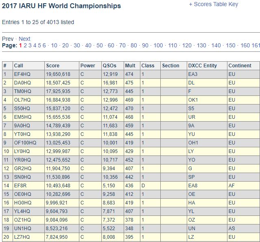The image size is (260, 242).
Task: Click the Continent column header
Action: click(x=240, y=66)
